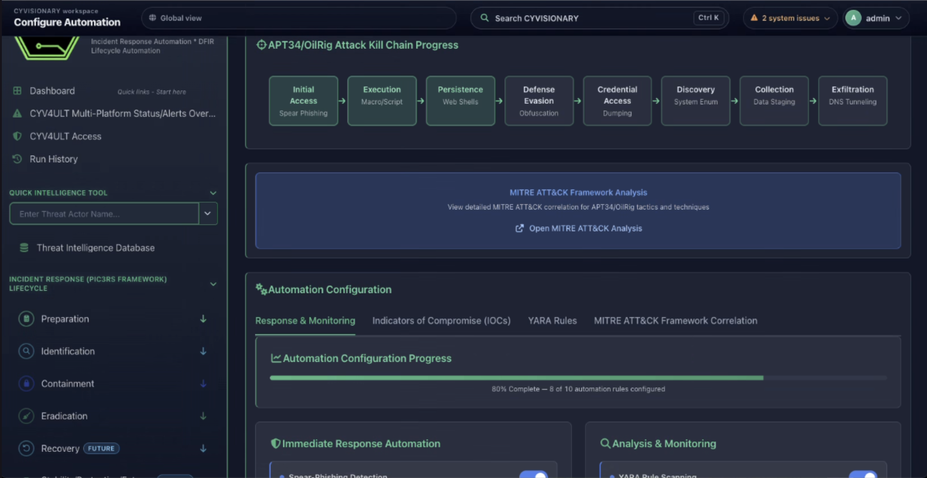Click the shield icon by Immediate Response Automation
Viewport: 927px width, 478px height.
pos(276,443)
